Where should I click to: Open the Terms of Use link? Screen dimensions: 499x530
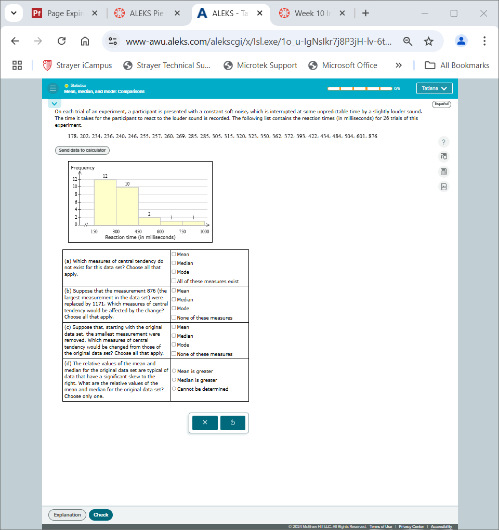tap(380, 526)
